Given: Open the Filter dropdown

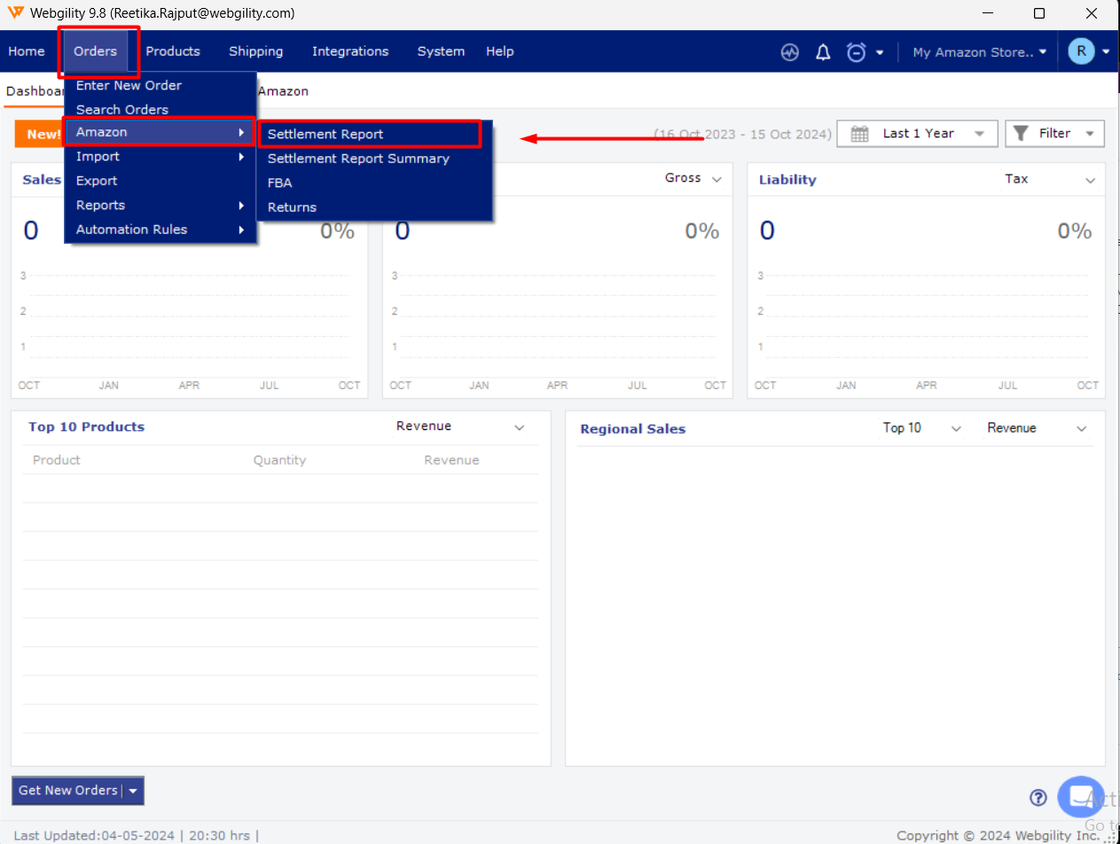Looking at the screenshot, I should coord(1054,134).
